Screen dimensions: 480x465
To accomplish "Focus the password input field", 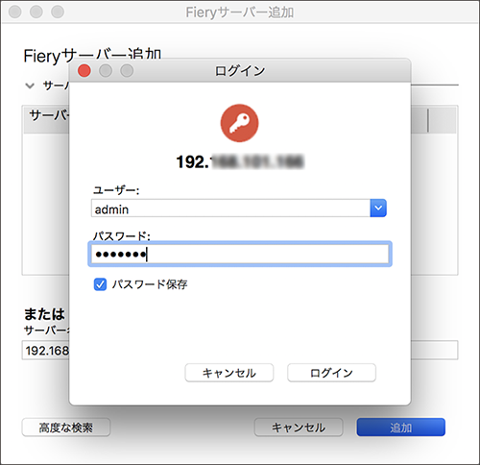I will tap(240, 255).
